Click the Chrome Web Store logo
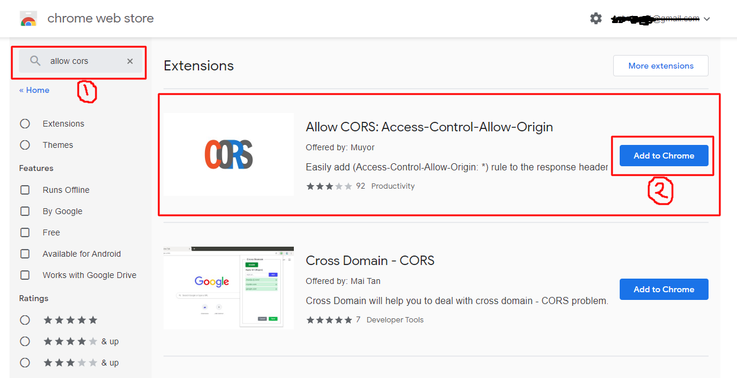The image size is (737, 378). tap(28, 18)
